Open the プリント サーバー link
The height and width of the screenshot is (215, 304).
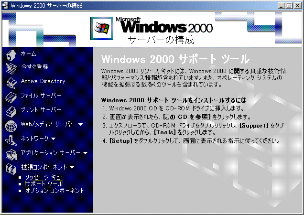pos(41,110)
